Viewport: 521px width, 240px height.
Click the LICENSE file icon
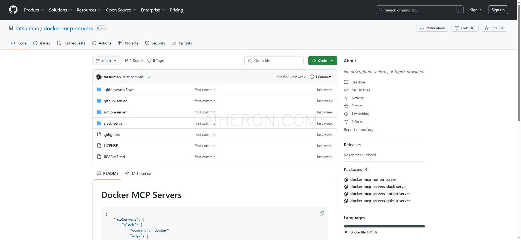pos(99,146)
